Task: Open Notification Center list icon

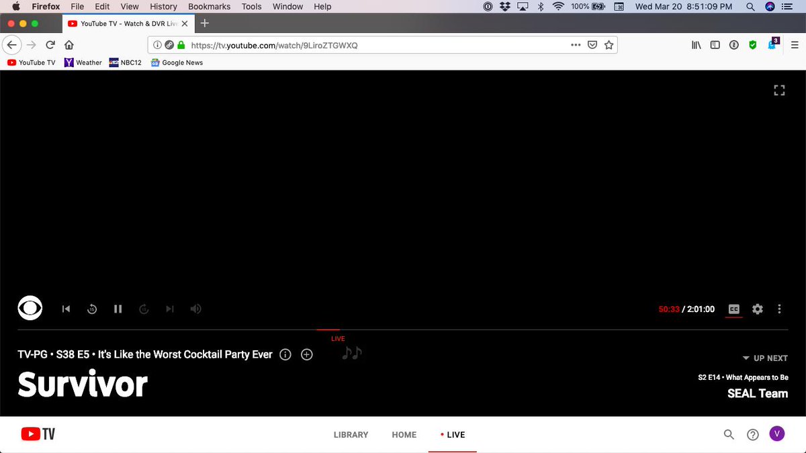Action: click(787, 6)
